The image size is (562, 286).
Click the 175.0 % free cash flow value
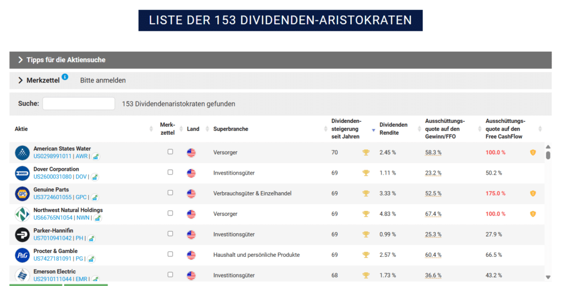tap(496, 193)
